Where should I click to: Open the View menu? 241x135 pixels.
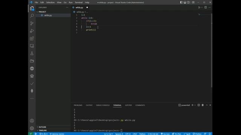click(x=59, y=2)
